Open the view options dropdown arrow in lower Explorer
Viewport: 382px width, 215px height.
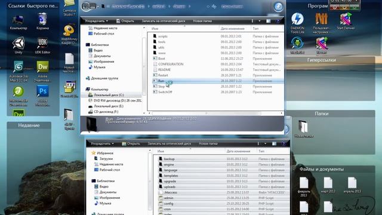click(265, 144)
